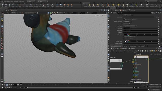
Task: Click the Texture Channel input field
Action: (141, 43)
